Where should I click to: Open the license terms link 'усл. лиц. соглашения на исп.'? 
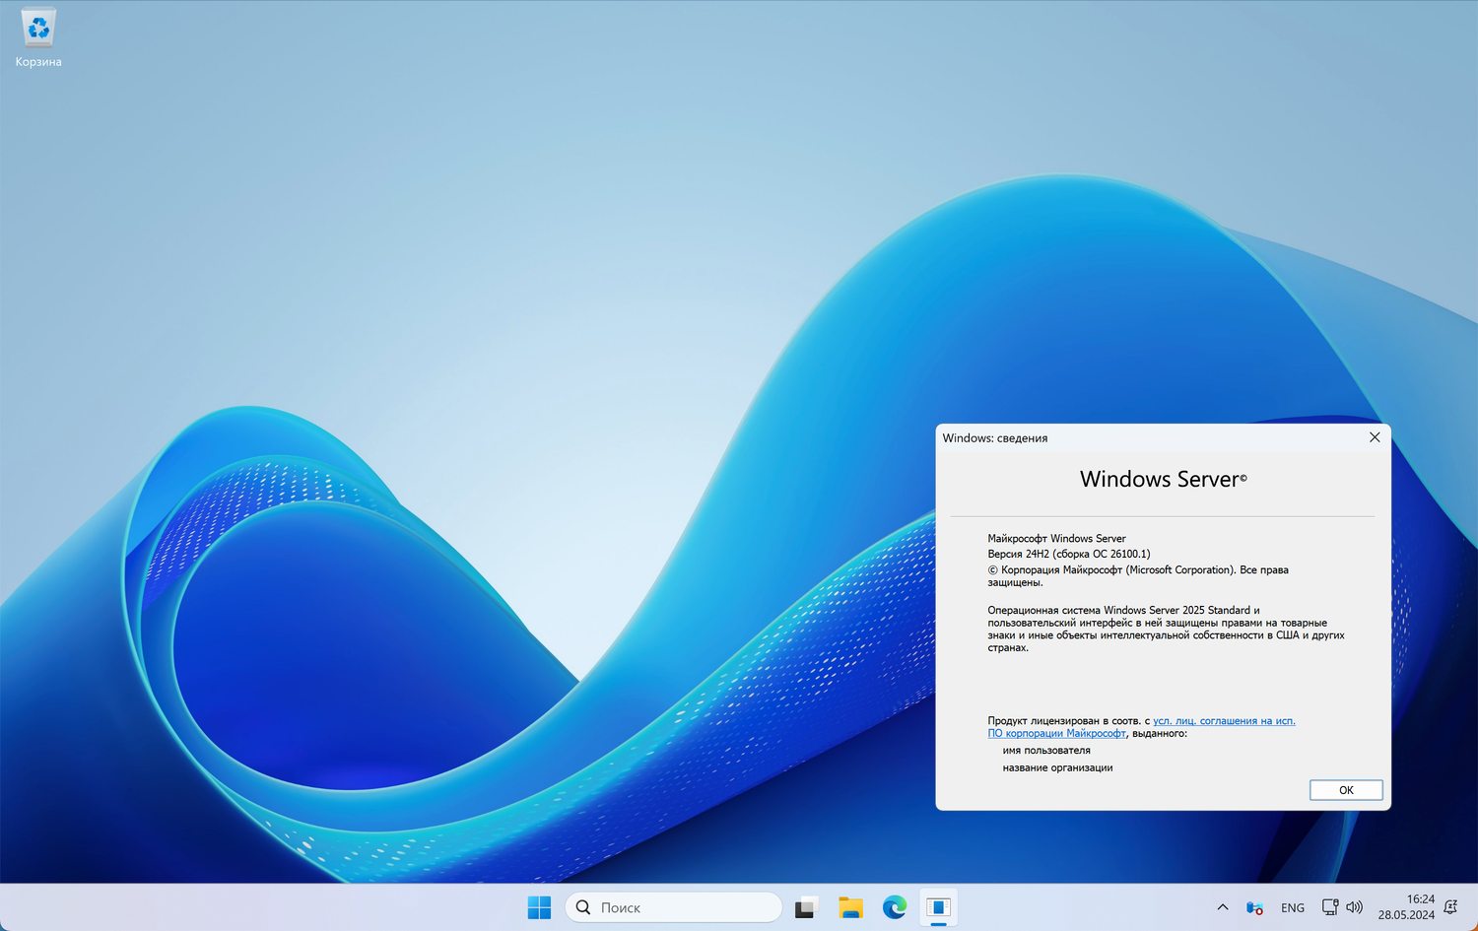(1224, 721)
